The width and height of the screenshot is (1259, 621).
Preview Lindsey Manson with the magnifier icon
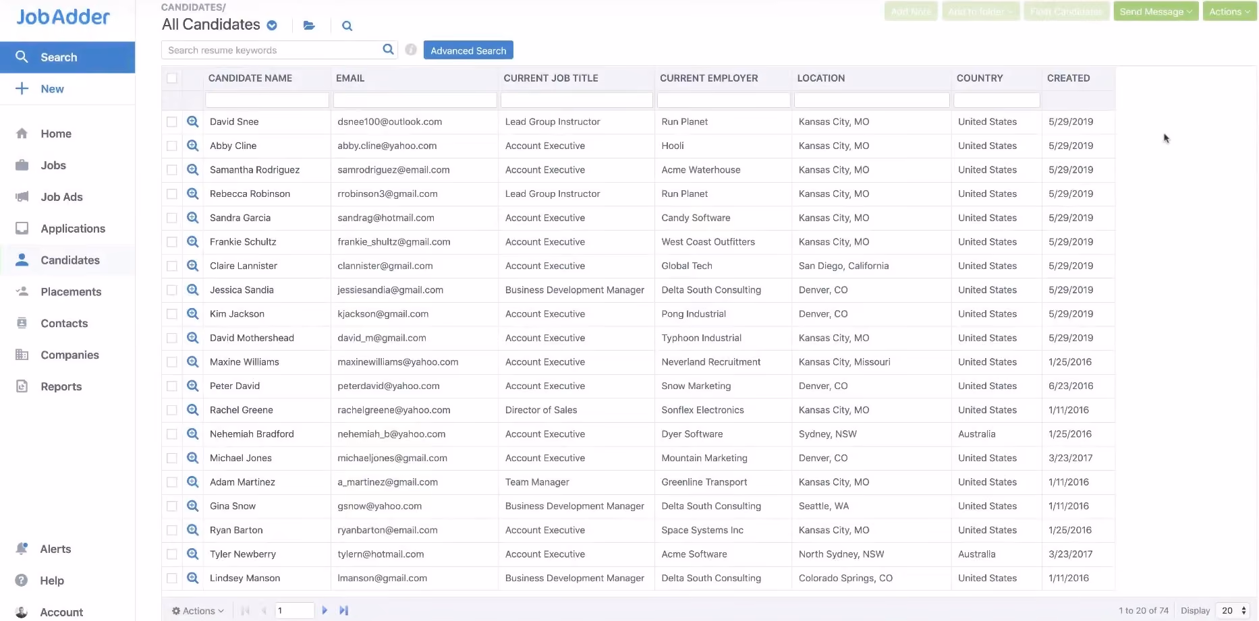tap(193, 578)
